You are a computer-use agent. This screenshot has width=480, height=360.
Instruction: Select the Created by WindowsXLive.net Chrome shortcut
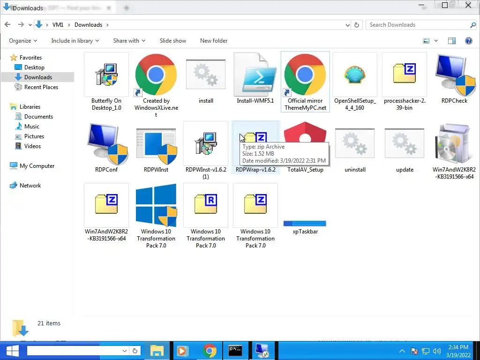pos(156,75)
